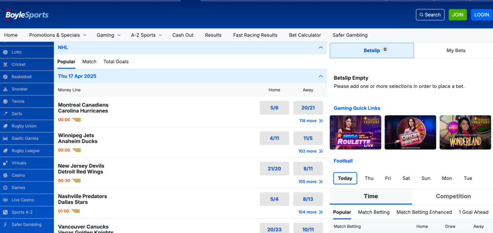
Task: Go to Home in navigation bar
Action: pyautogui.click(x=11, y=35)
